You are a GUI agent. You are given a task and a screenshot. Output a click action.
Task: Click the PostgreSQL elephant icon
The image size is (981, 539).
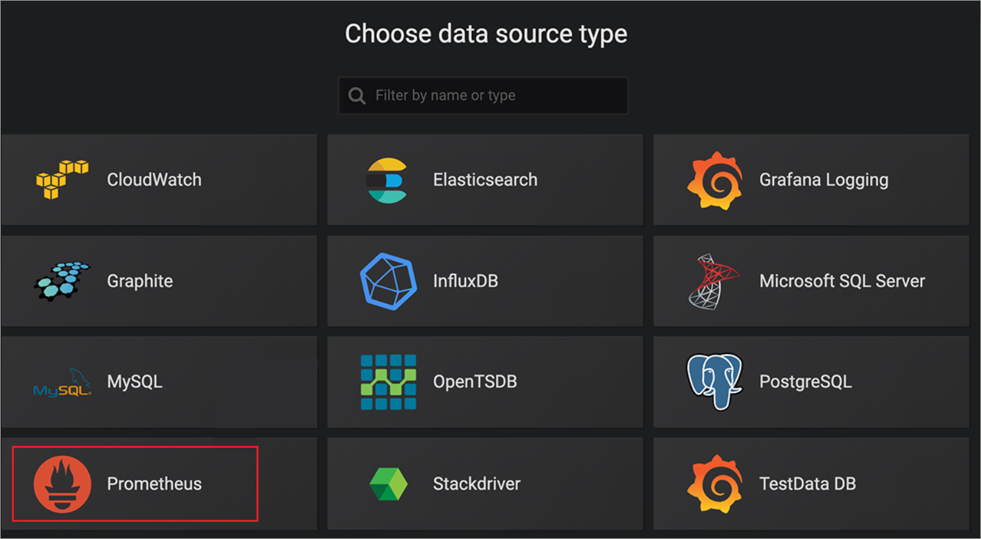pos(715,381)
